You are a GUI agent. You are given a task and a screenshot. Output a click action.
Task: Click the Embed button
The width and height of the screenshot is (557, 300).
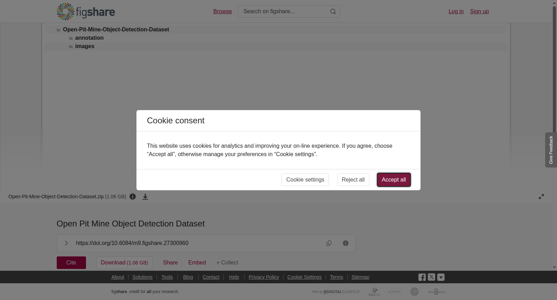point(197,263)
